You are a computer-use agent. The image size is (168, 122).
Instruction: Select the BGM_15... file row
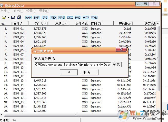(x=78, y=89)
